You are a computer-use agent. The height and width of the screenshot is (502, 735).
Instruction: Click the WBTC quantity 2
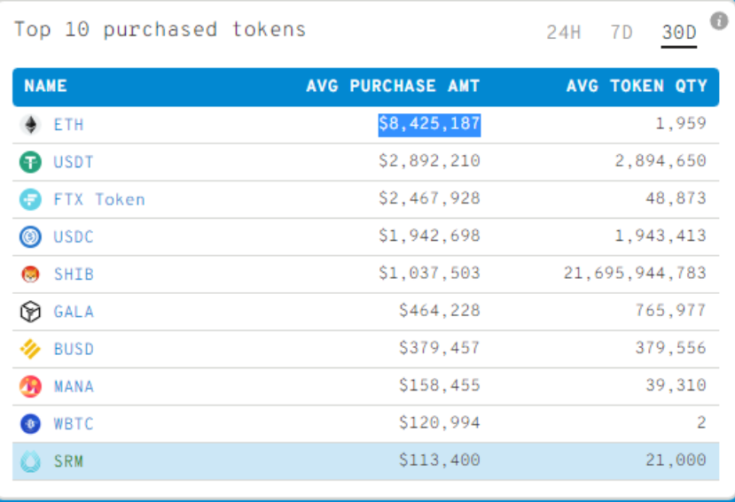click(x=701, y=423)
